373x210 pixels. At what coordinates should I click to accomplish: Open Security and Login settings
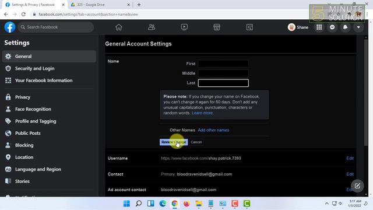(x=49, y=68)
